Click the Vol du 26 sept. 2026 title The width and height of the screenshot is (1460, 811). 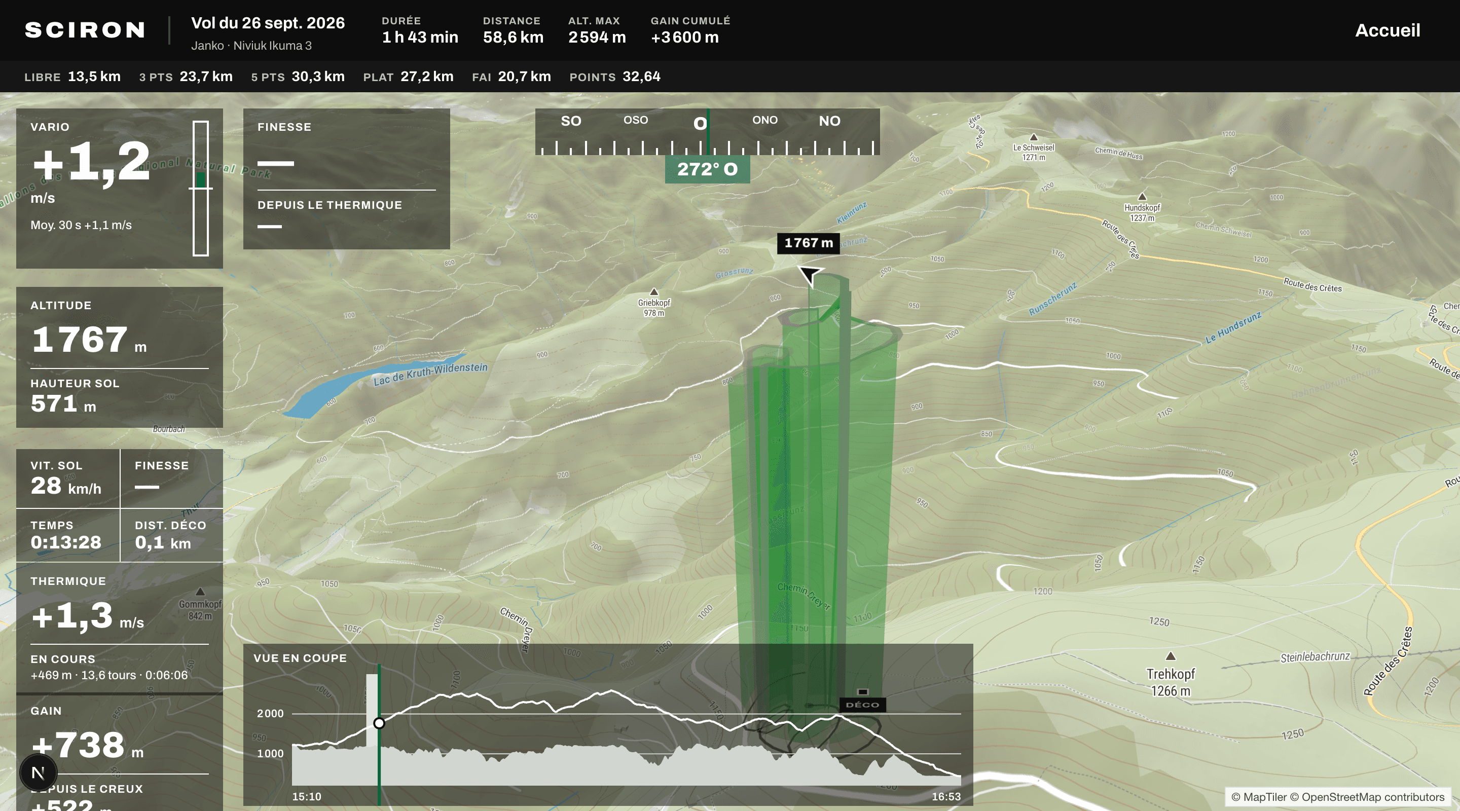pos(268,23)
